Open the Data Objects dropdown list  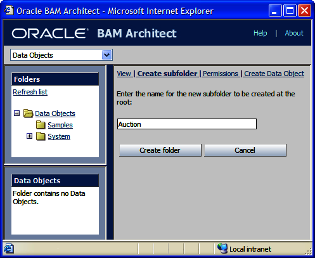[107, 55]
